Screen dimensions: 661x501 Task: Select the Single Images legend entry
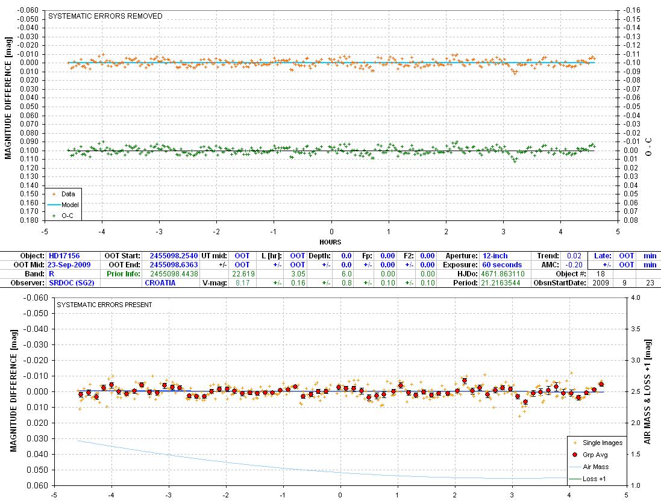[x=597, y=443]
